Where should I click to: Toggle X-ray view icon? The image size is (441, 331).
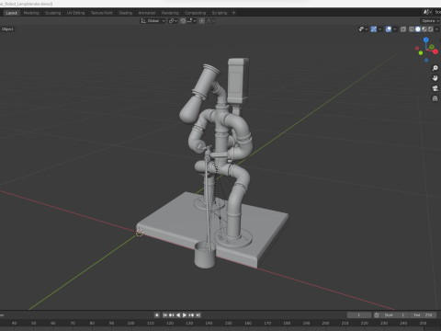click(x=403, y=29)
